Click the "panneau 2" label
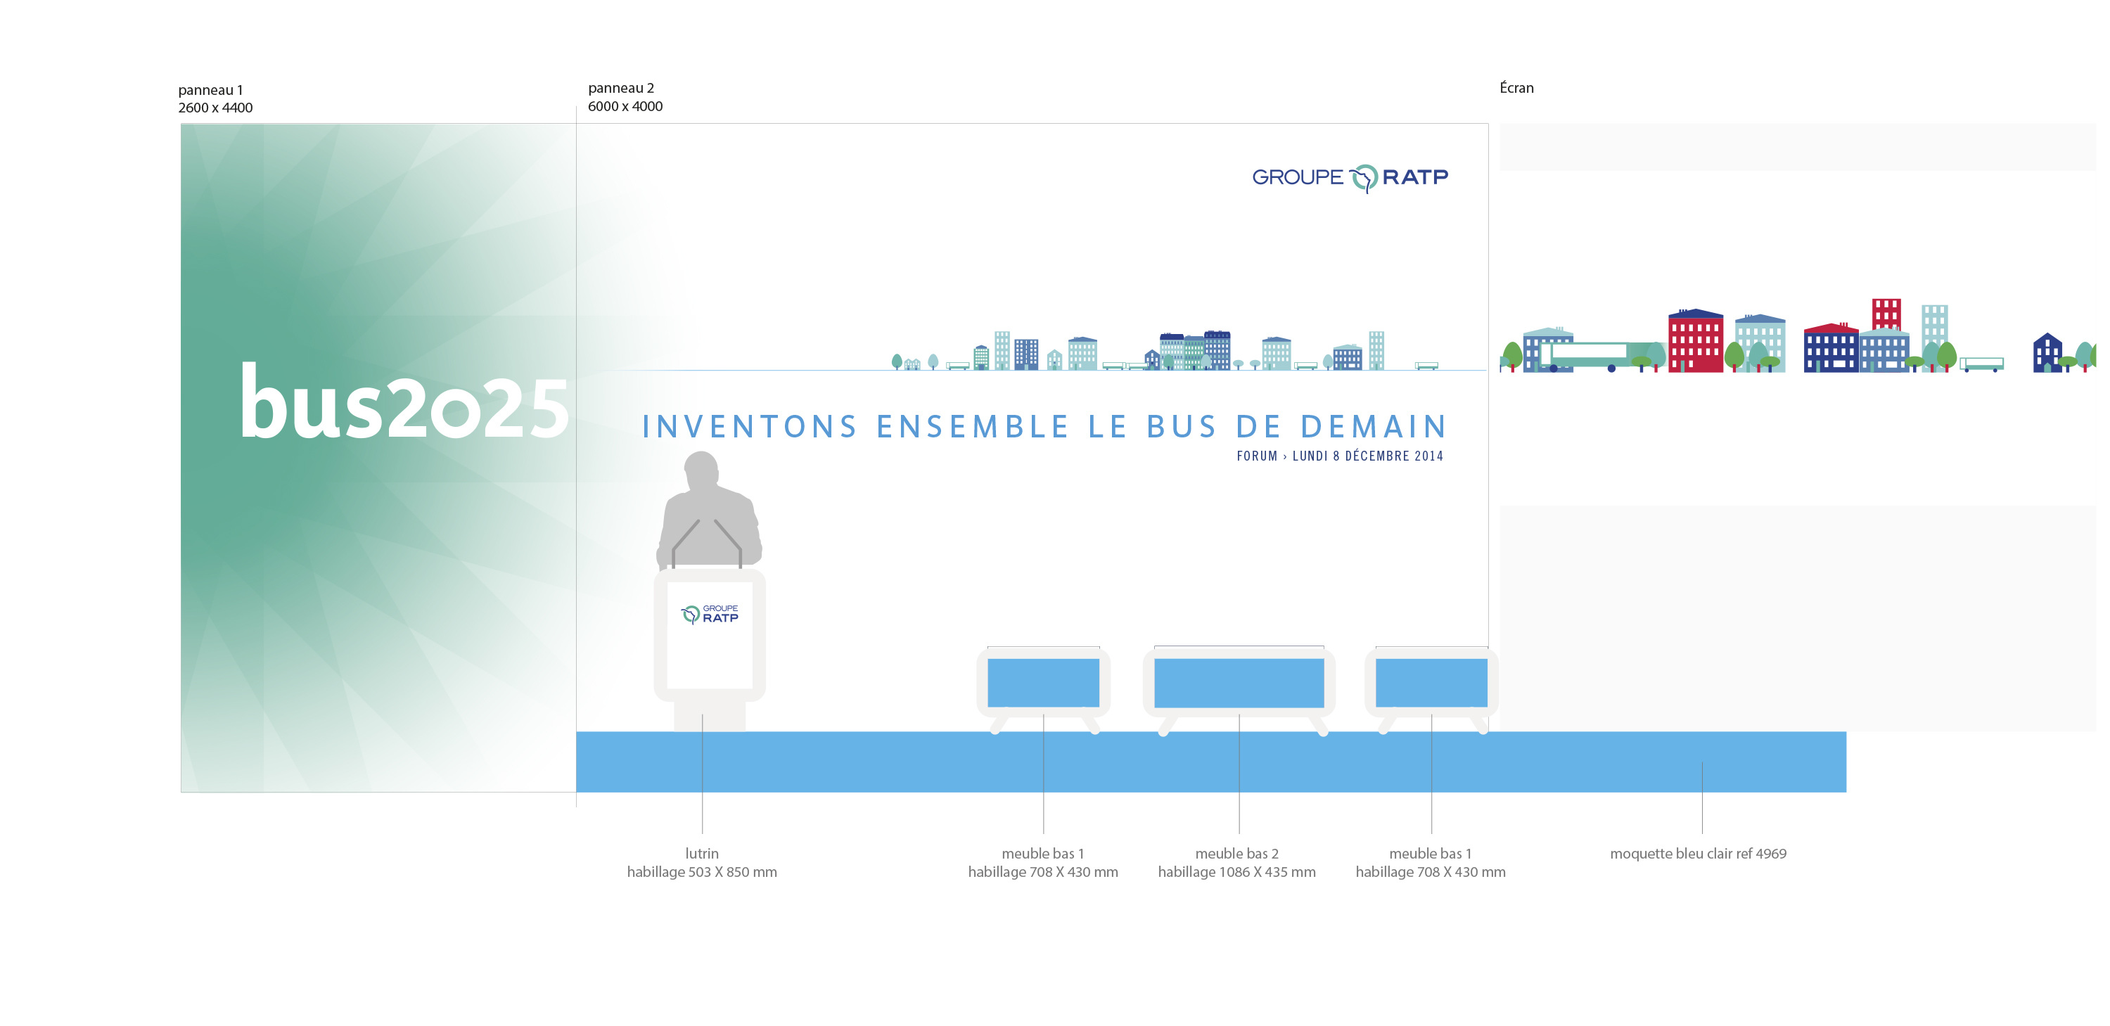 pos(621,88)
